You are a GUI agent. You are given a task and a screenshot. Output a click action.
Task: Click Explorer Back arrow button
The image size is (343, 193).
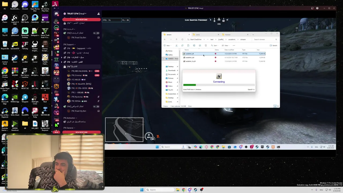165,39
